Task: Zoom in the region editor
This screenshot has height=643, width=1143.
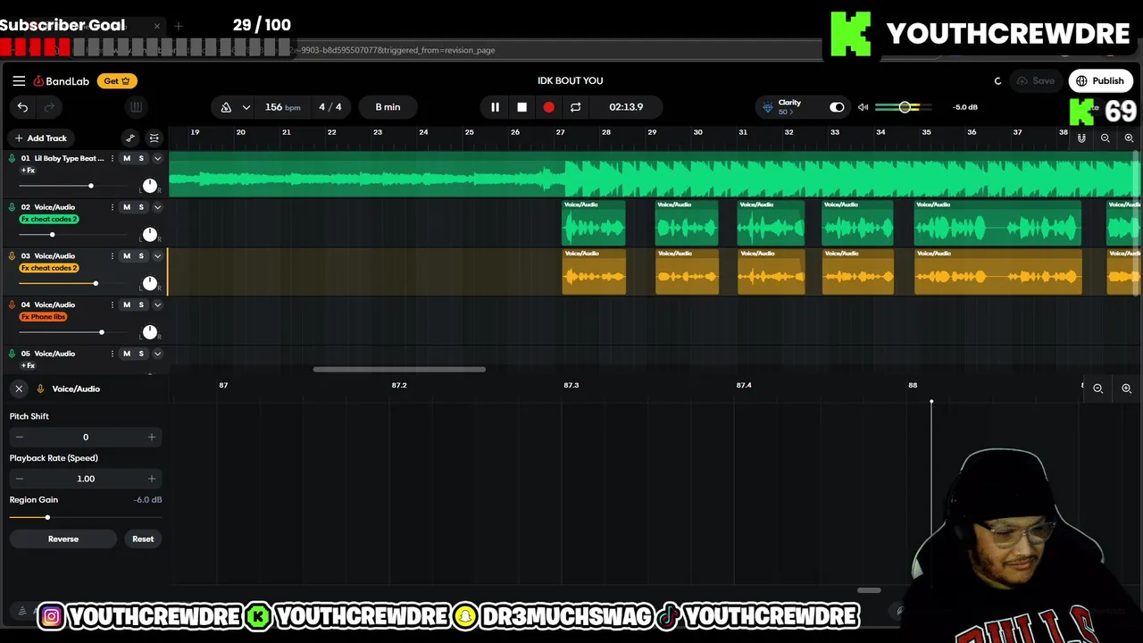Action: (1126, 388)
